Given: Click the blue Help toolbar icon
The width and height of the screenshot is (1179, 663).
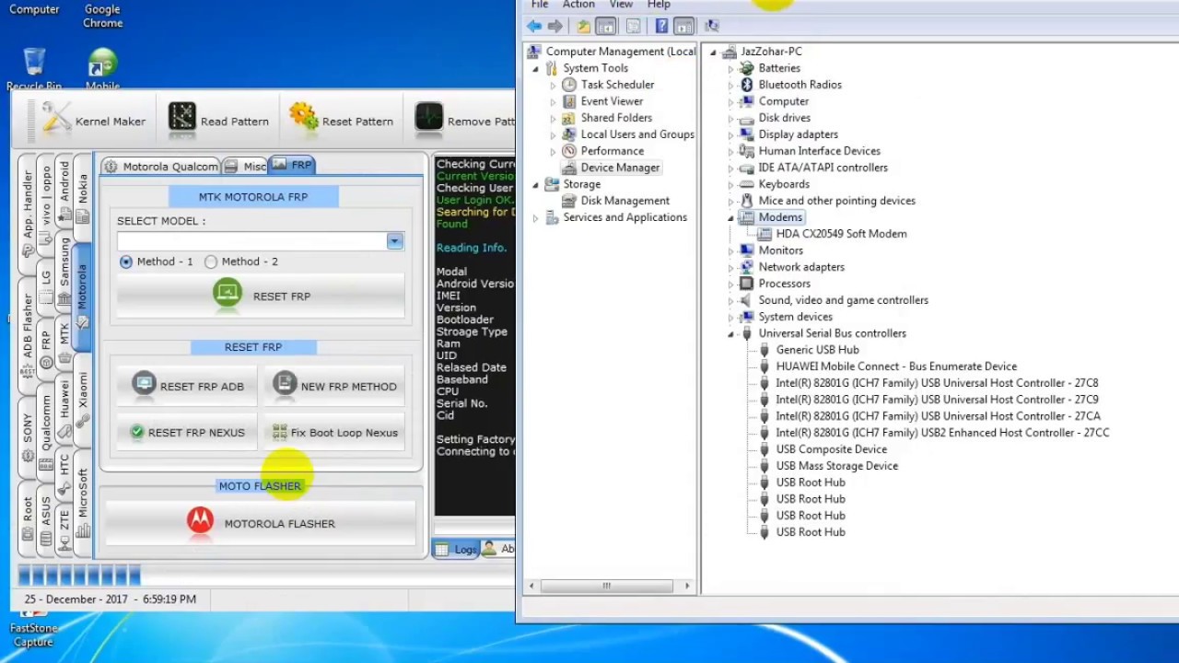Looking at the screenshot, I should [661, 26].
